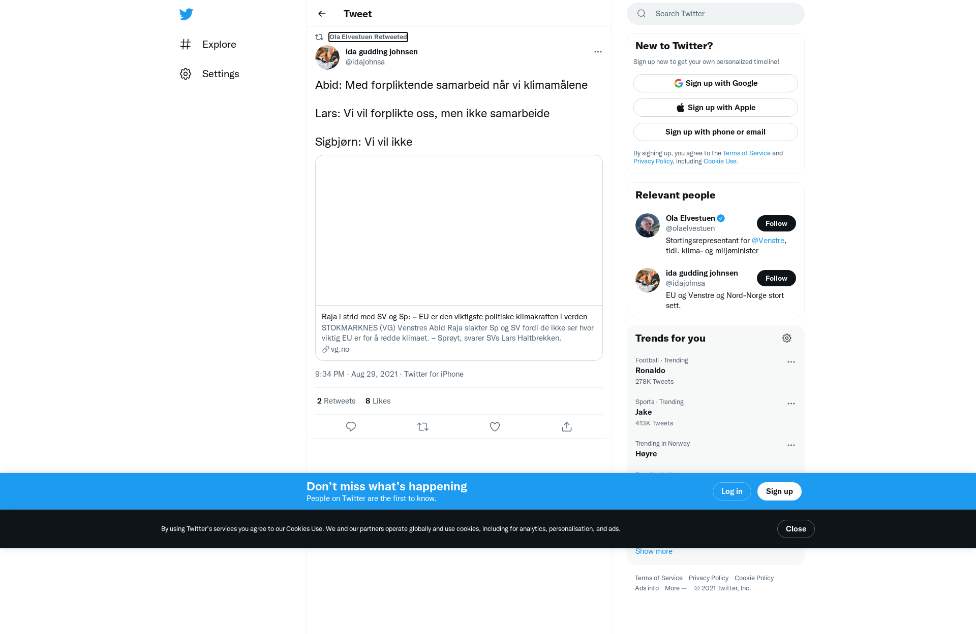Click the Twitter bird logo
This screenshot has width=976, height=634.
[186, 14]
